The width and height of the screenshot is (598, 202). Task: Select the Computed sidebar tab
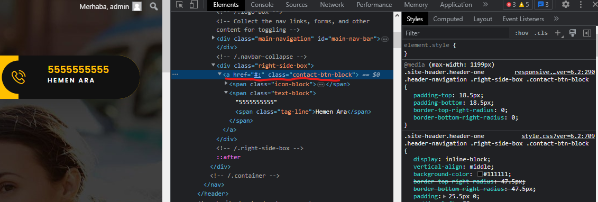click(x=448, y=19)
